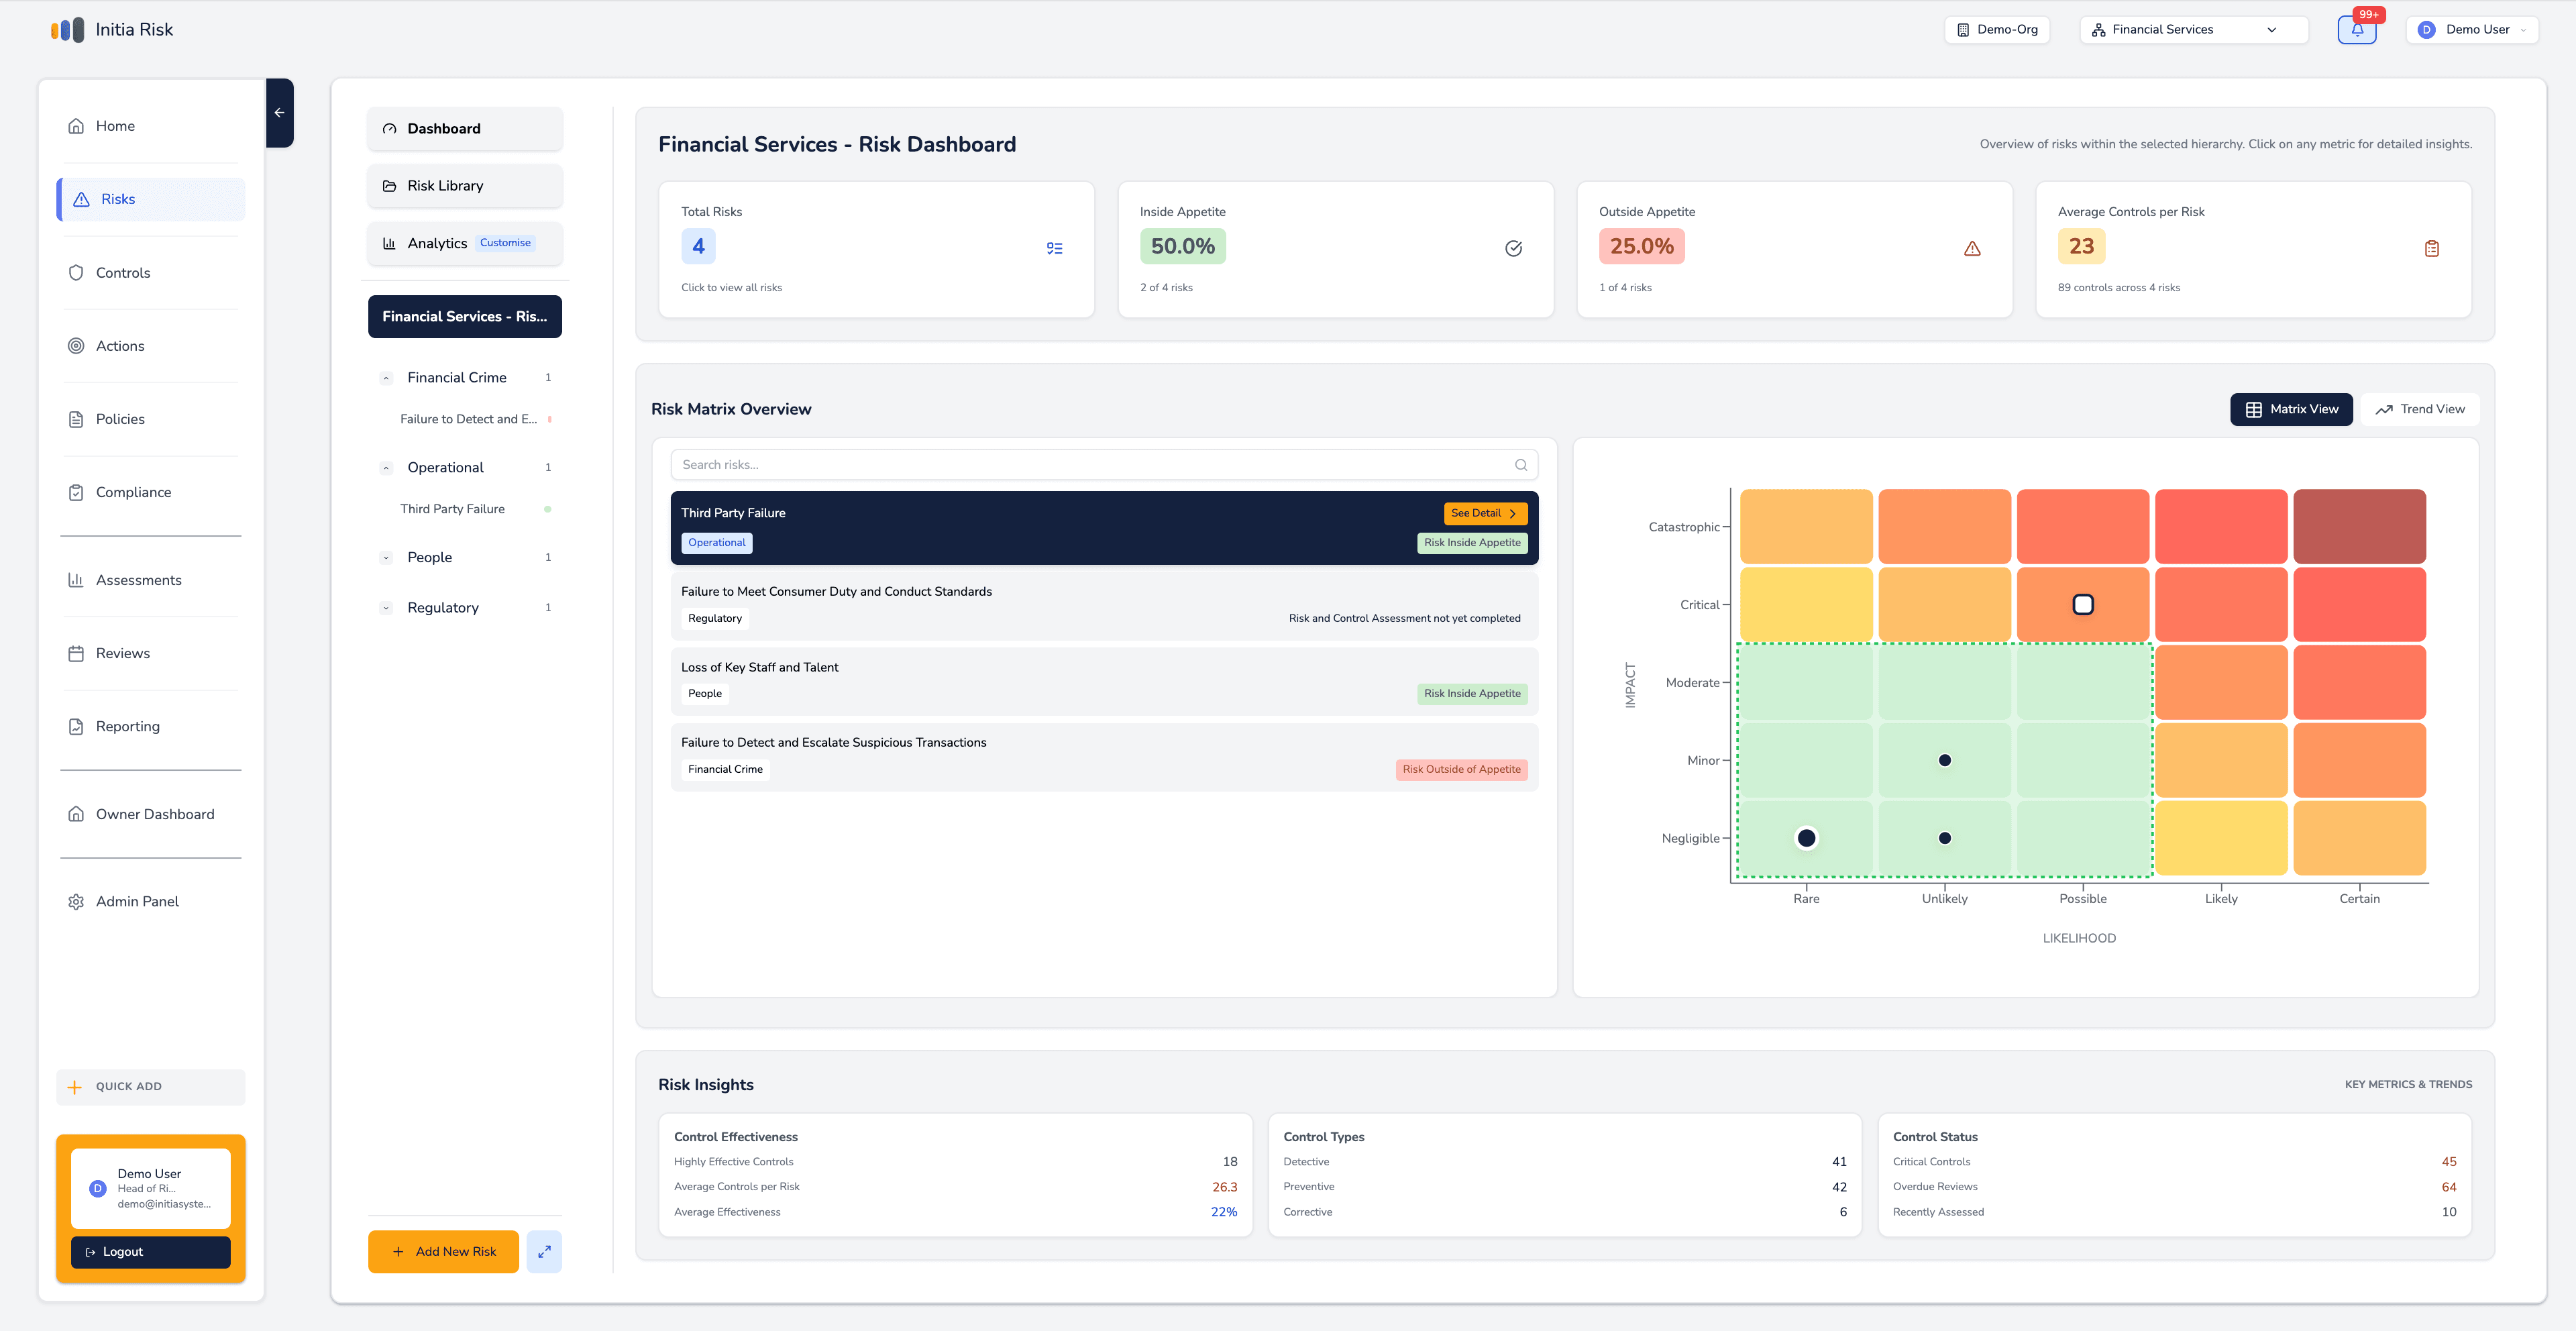The height and width of the screenshot is (1331, 2576).
Task: Open Policies in the sidebar
Action: coord(151,419)
